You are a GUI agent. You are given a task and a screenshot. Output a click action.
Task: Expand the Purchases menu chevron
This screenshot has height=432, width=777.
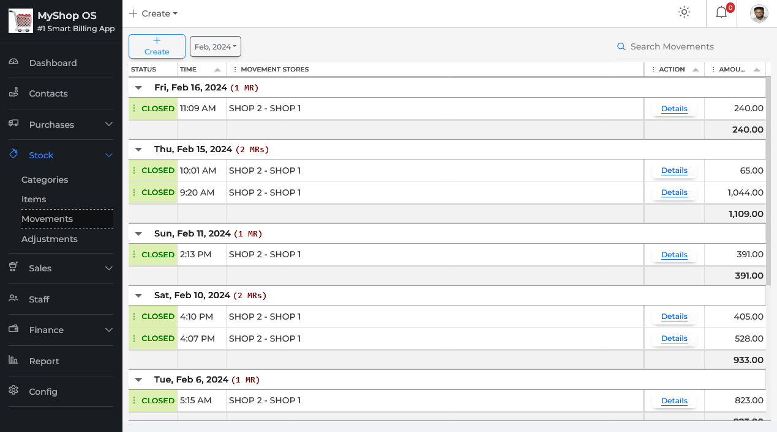(x=109, y=125)
